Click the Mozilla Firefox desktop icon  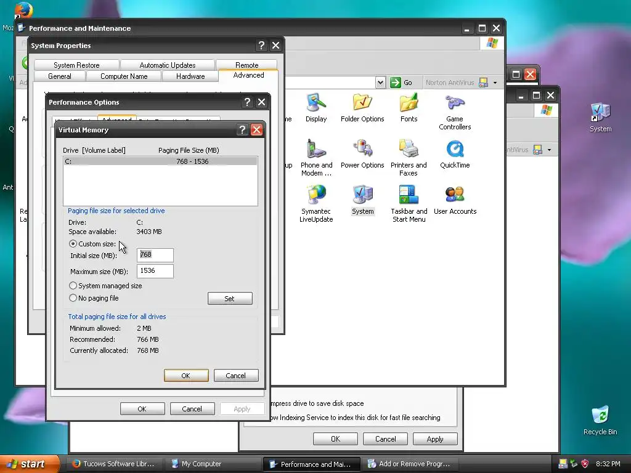coord(23,10)
